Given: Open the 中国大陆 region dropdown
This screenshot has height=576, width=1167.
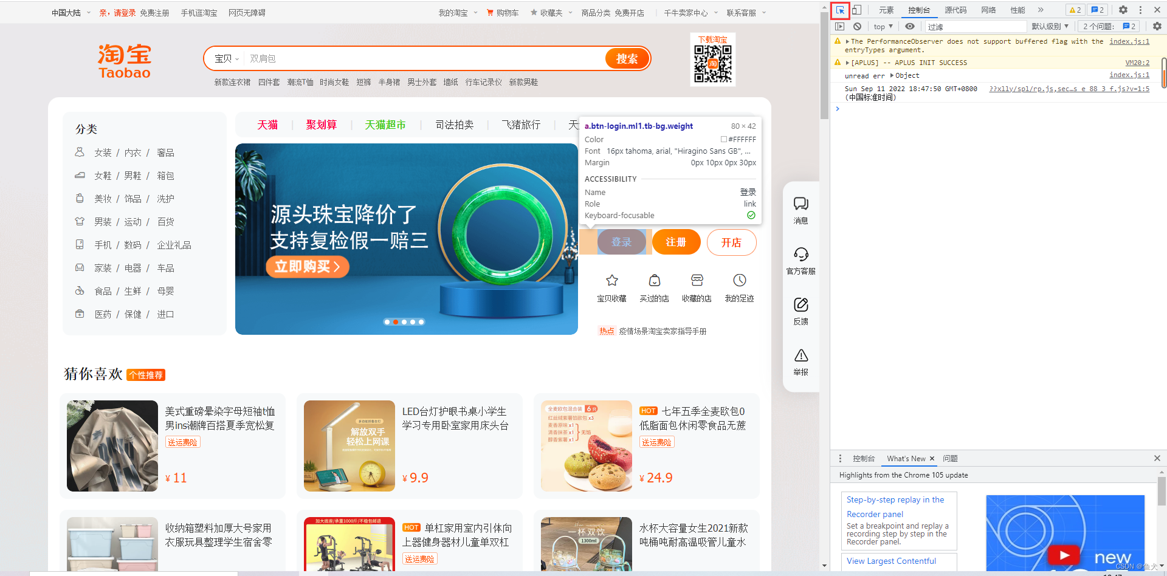Looking at the screenshot, I should tap(71, 13).
